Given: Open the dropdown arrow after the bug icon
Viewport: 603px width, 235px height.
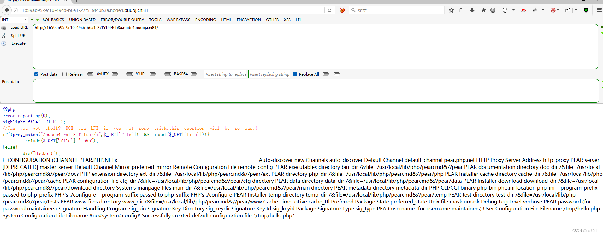Looking at the screenshot, I should [x=543, y=10].
